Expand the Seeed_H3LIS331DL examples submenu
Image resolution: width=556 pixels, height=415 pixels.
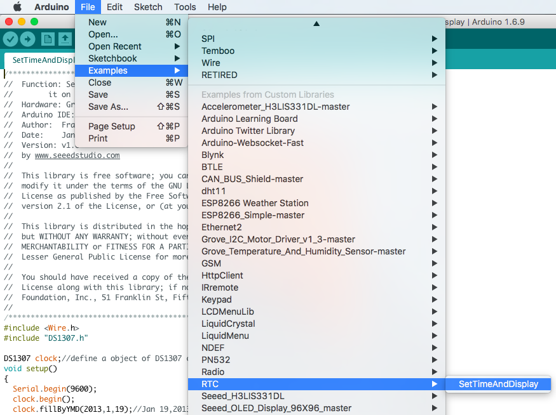(316, 396)
